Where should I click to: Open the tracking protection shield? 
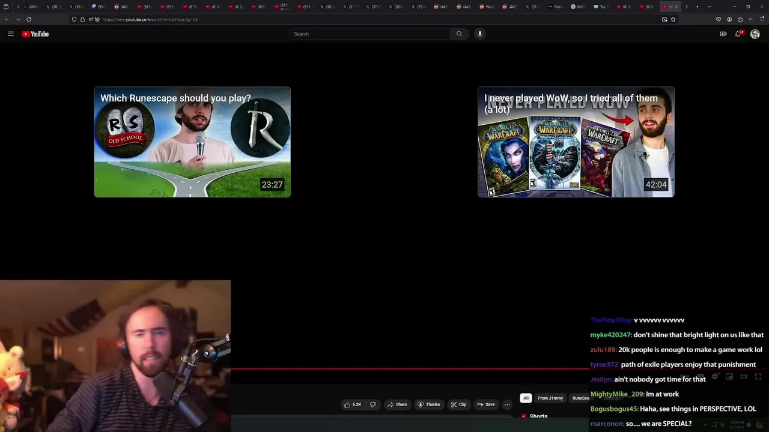[74, 19]
